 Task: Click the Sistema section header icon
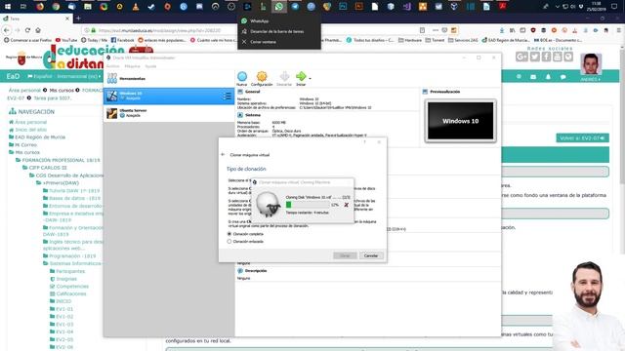[240, 115]
